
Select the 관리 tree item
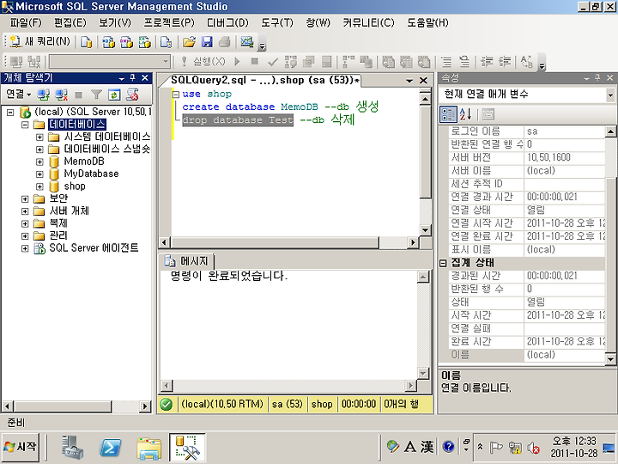[58, 236]
